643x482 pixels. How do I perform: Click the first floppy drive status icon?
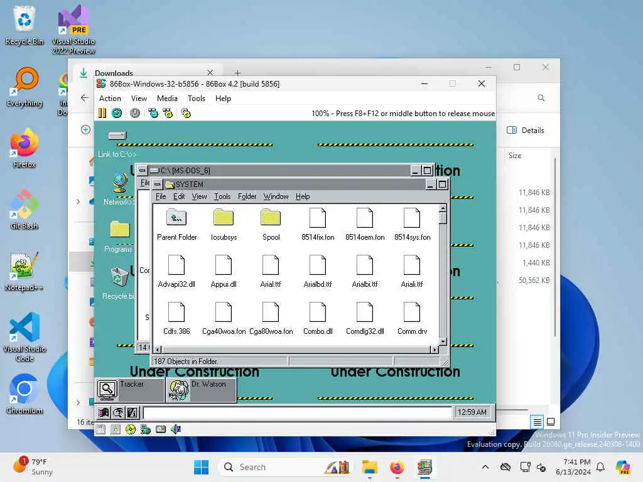(100, 429)
